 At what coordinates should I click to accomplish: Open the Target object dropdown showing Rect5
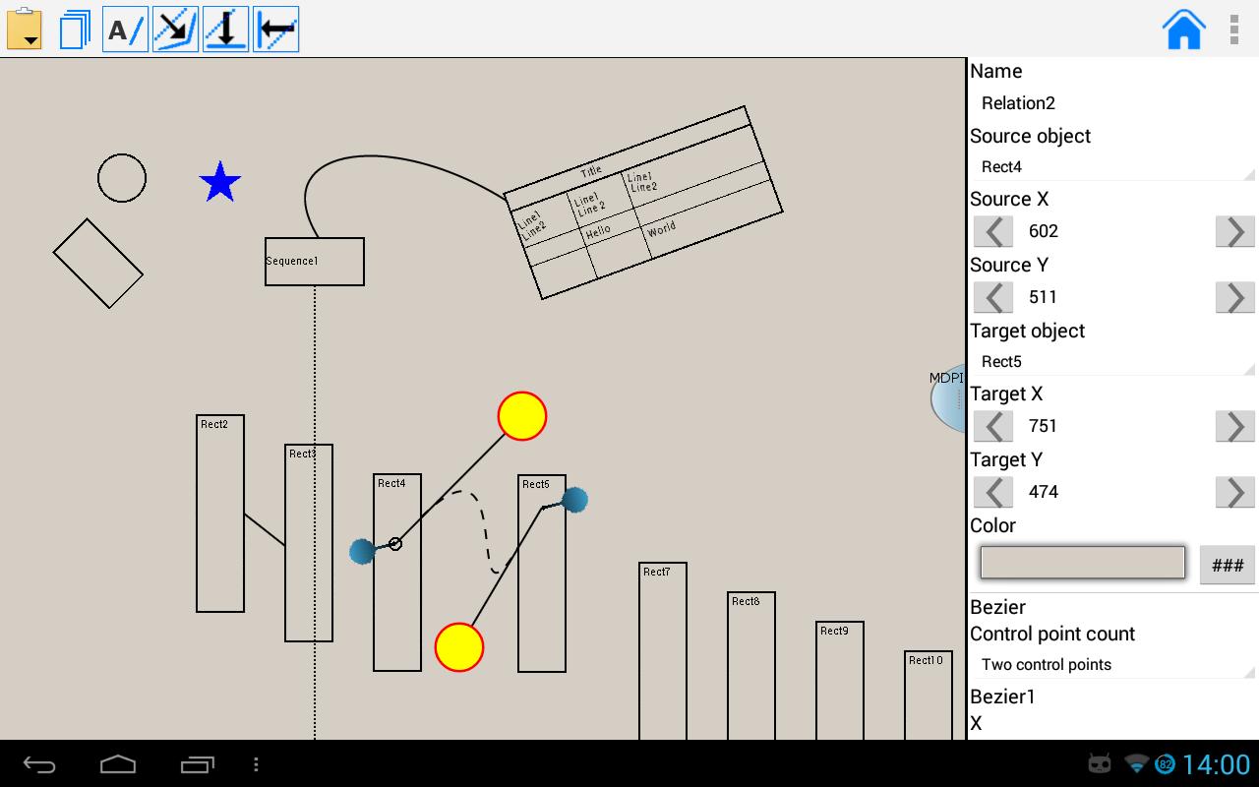(x=1111, y=361)
